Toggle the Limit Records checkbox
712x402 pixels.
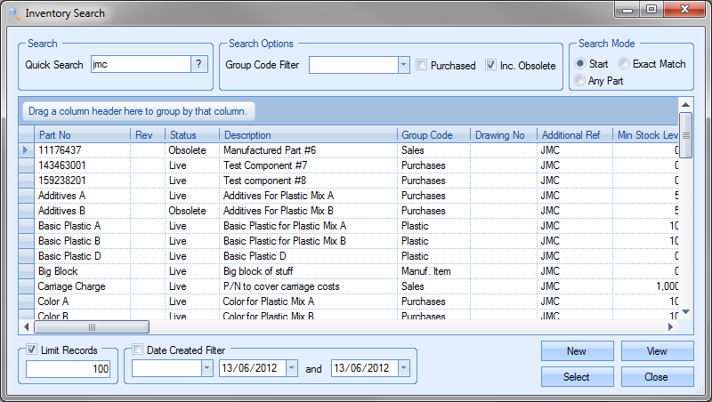32,350
